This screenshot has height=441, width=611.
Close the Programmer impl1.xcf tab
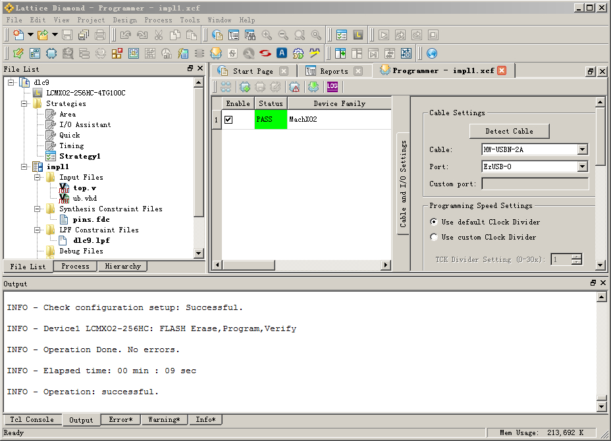(x=502, y=70)
